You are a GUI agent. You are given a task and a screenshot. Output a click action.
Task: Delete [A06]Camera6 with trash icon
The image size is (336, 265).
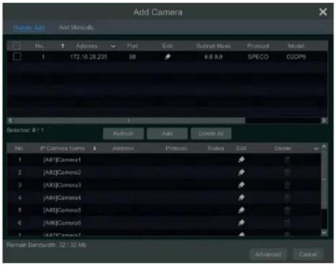287,223
